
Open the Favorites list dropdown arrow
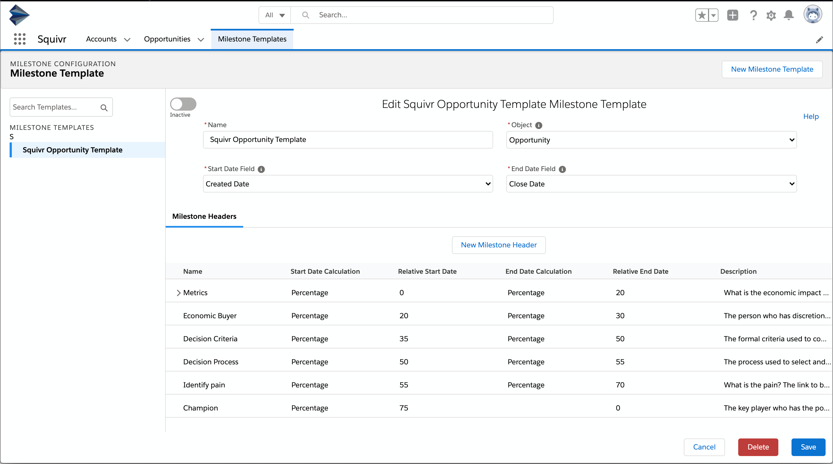713,15
